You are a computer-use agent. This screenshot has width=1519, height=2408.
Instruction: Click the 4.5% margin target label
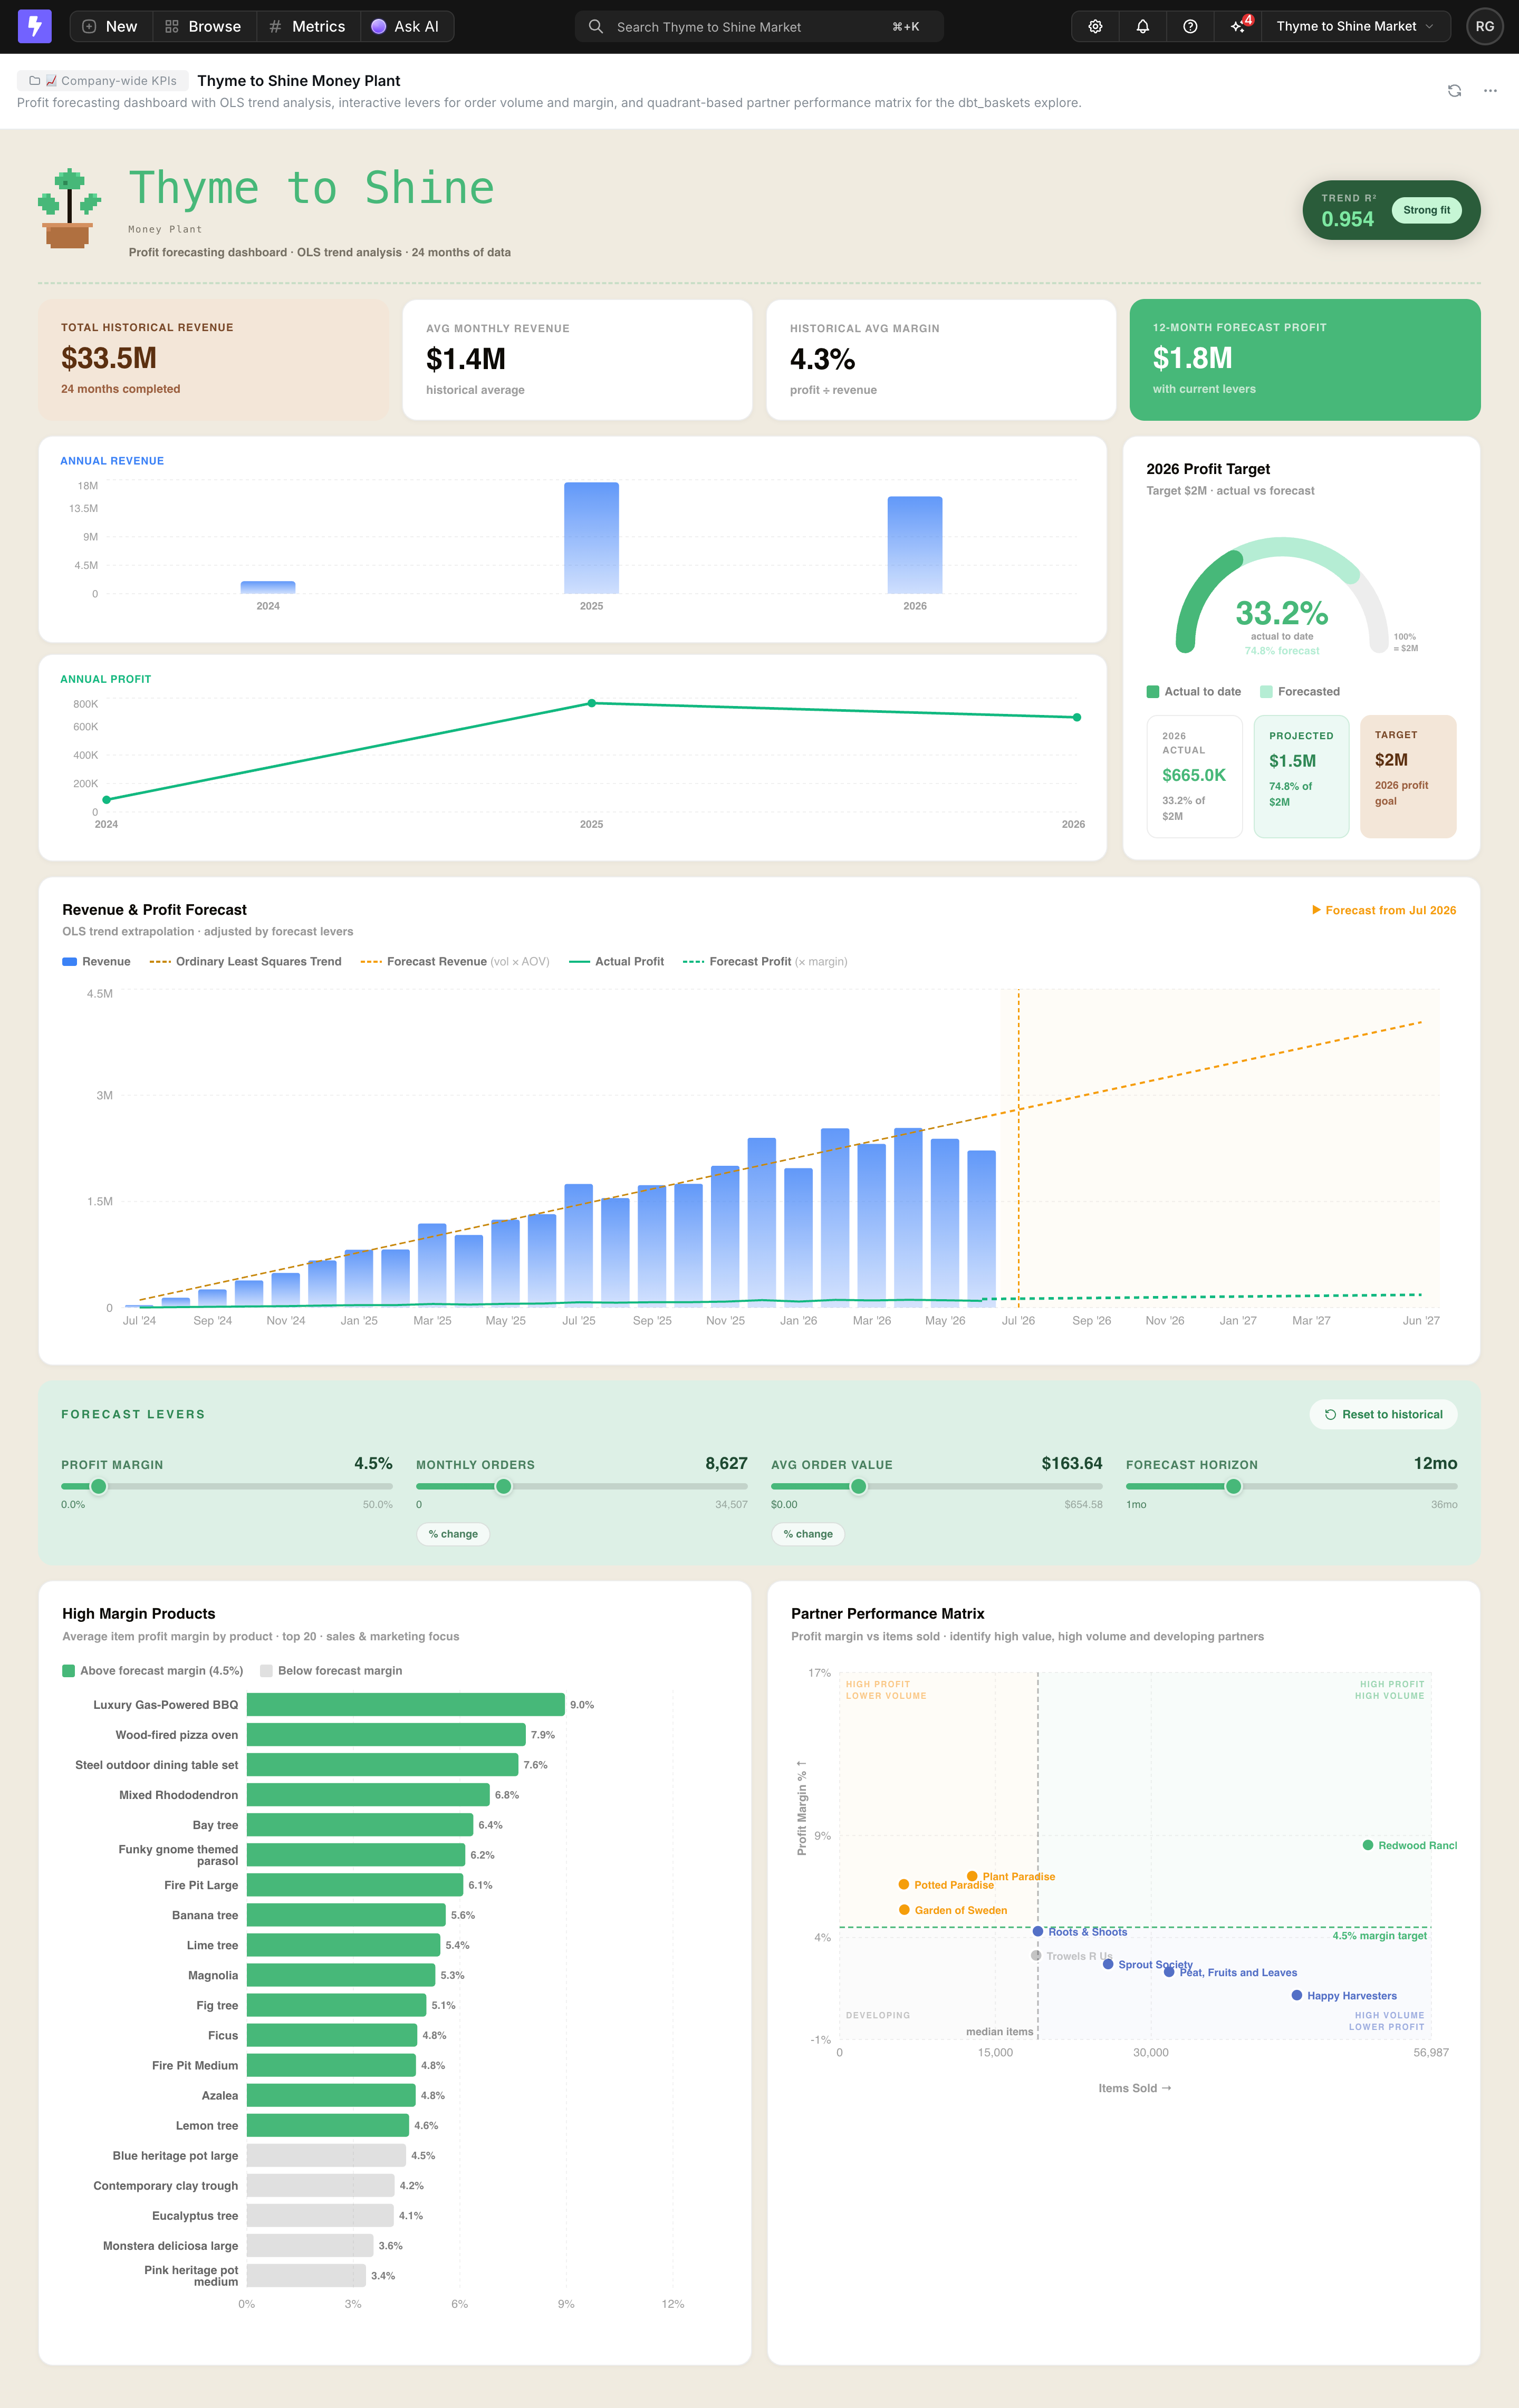(x=1379, y=1936)
